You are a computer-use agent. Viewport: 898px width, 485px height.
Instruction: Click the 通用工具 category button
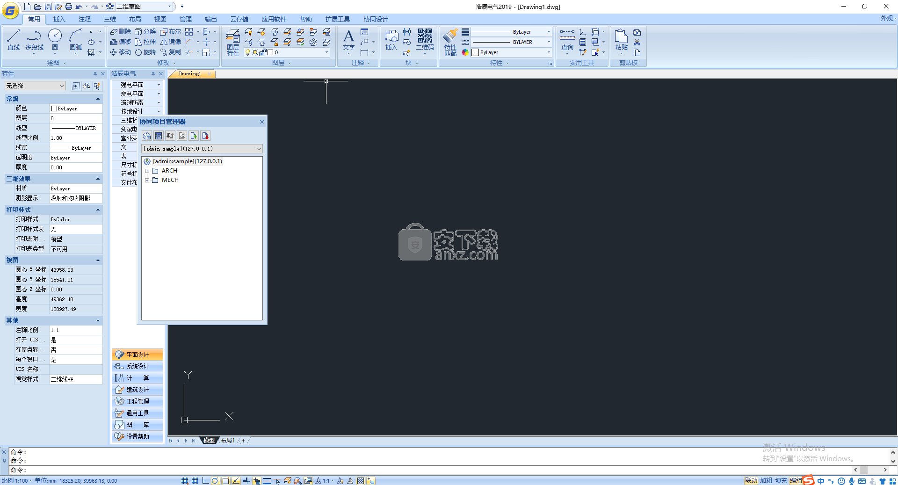click(x=138, y=413)
